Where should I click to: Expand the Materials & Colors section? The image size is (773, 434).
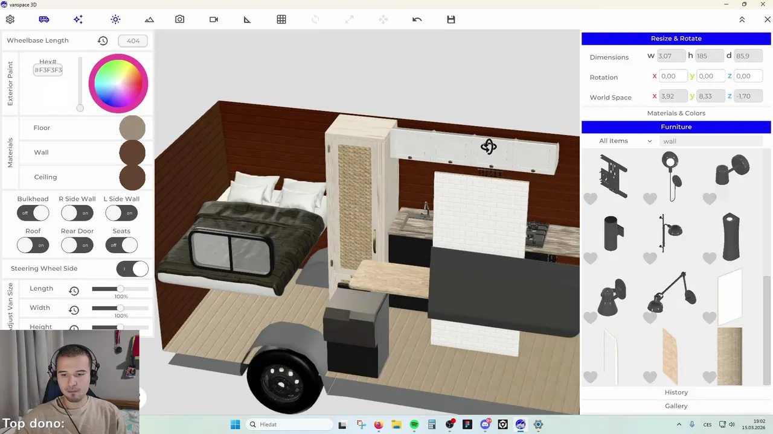[x=676, y=113]
